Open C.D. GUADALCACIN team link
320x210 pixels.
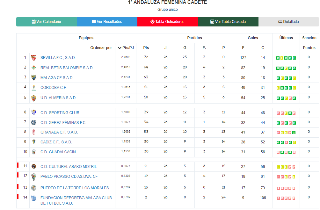pyautogui.click(x=58, y=152)
